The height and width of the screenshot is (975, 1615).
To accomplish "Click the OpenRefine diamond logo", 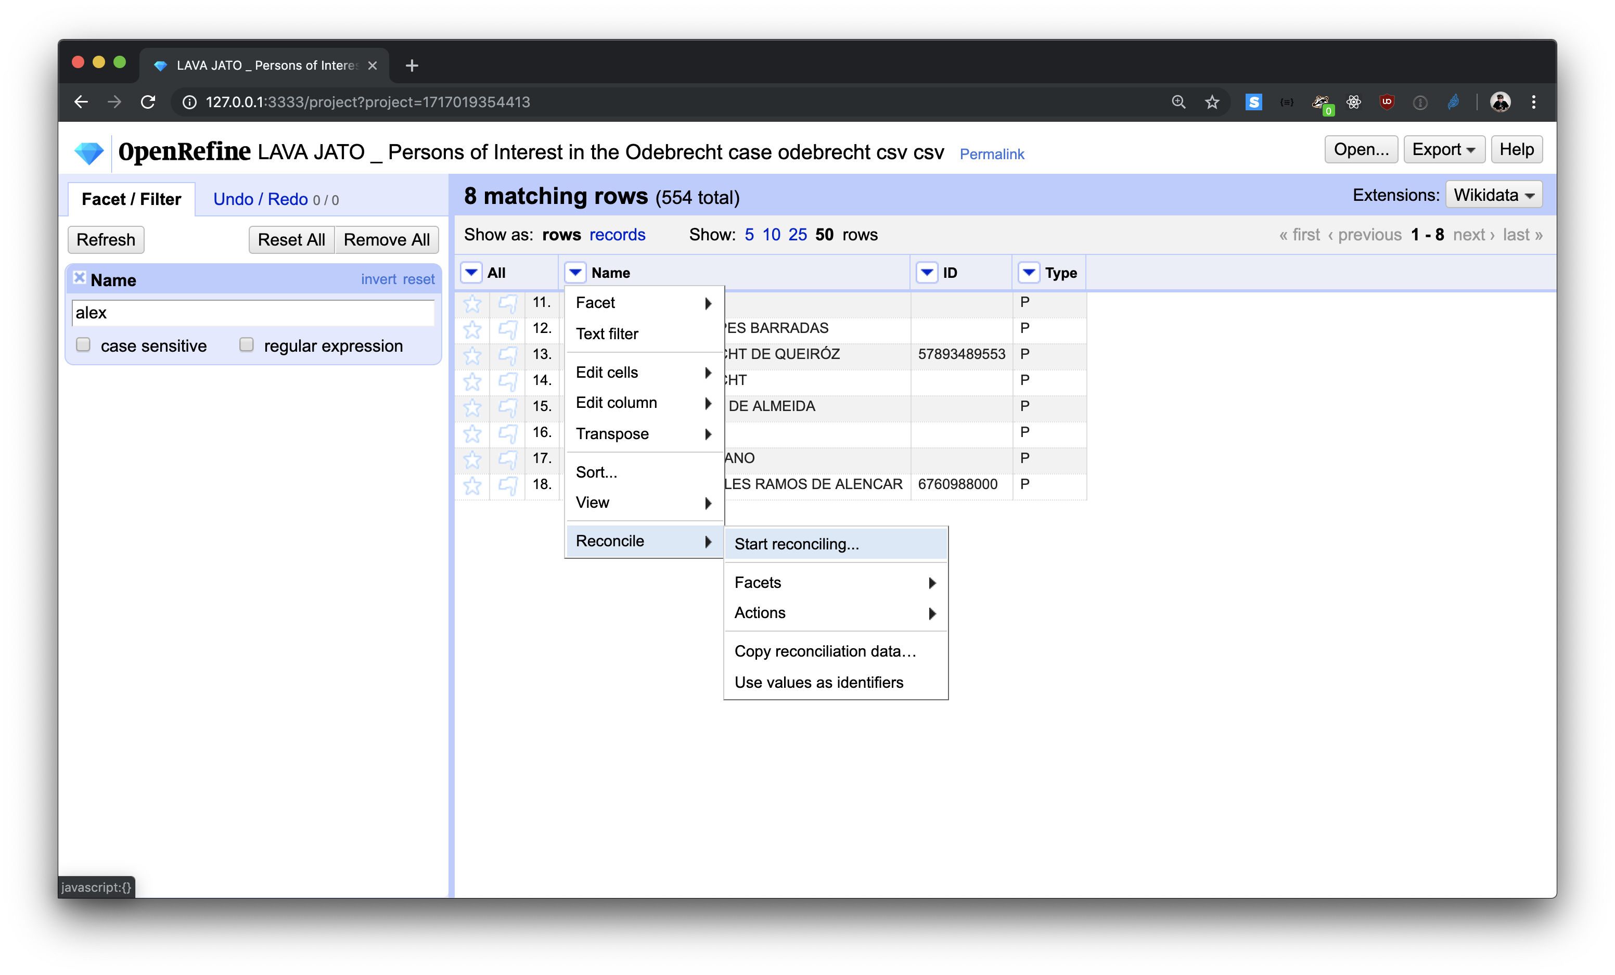I will [88, 152].
